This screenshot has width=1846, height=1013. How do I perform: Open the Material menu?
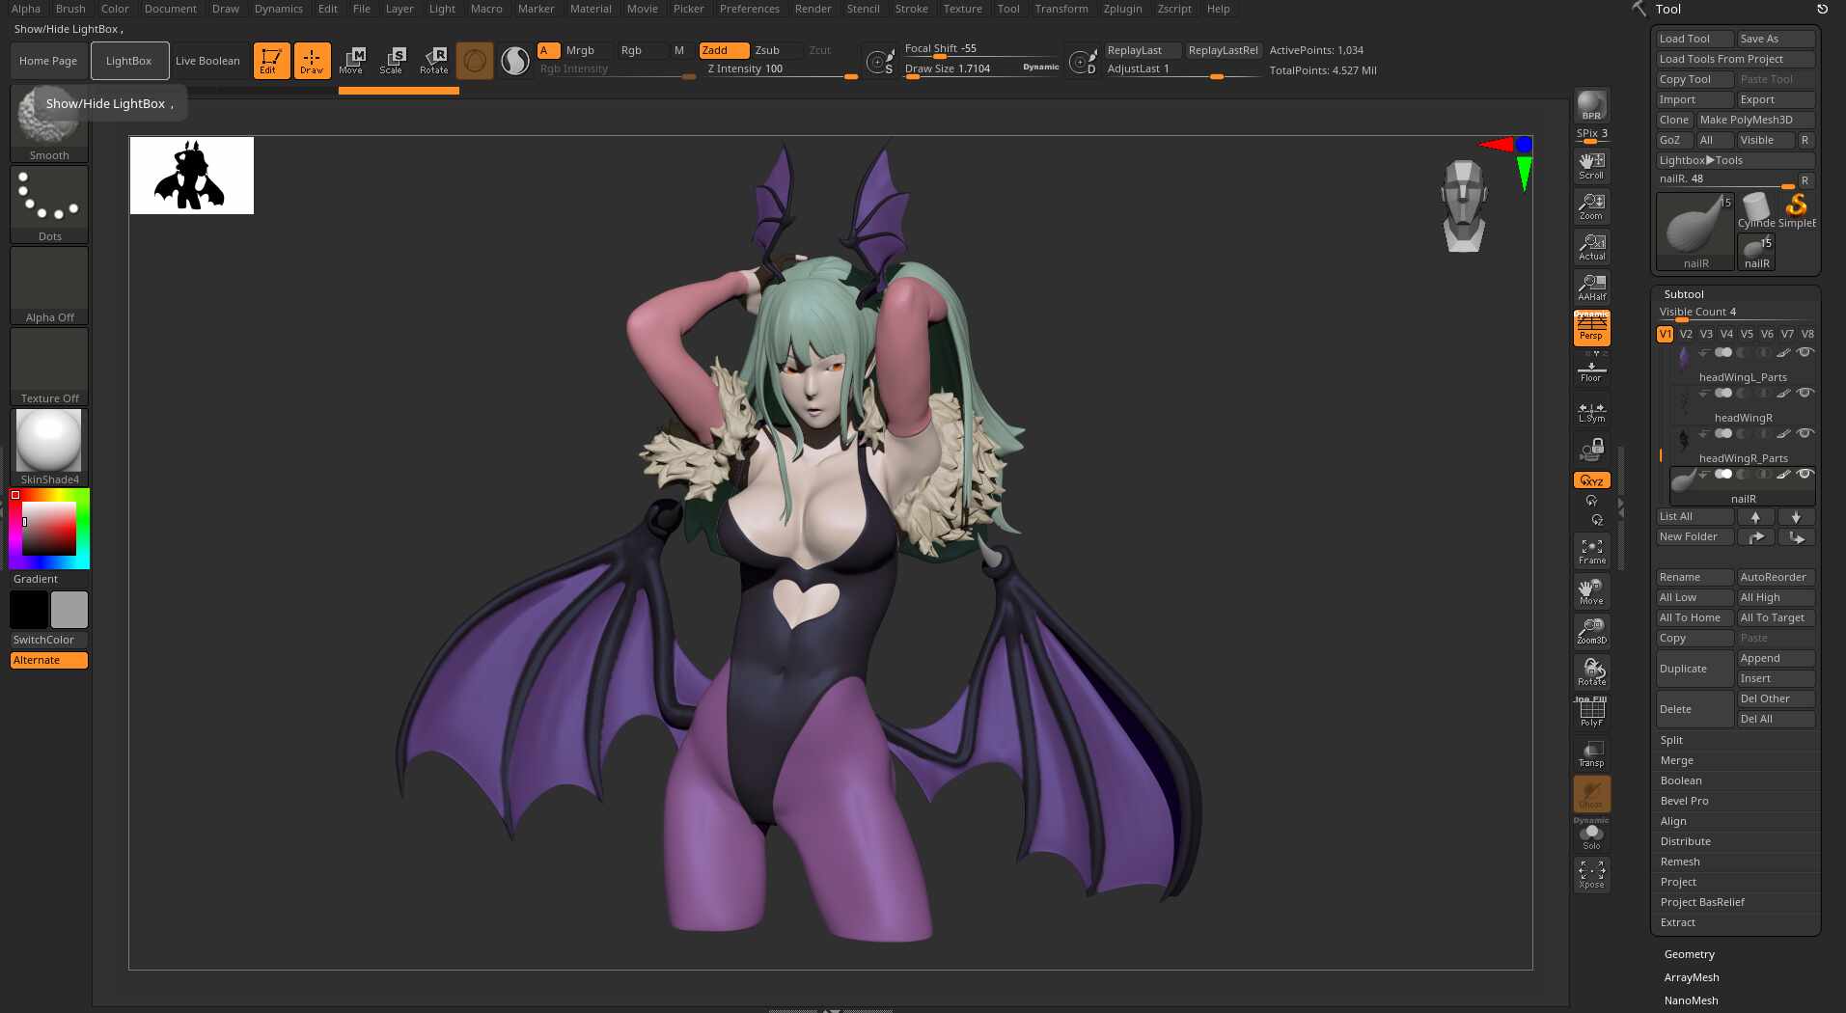[591, 9]
